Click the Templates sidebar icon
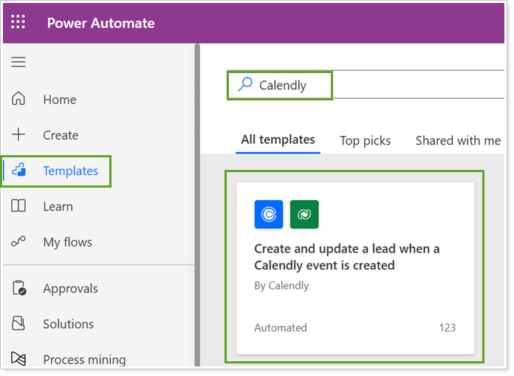514x376 pixels. [x=19, y=171]
